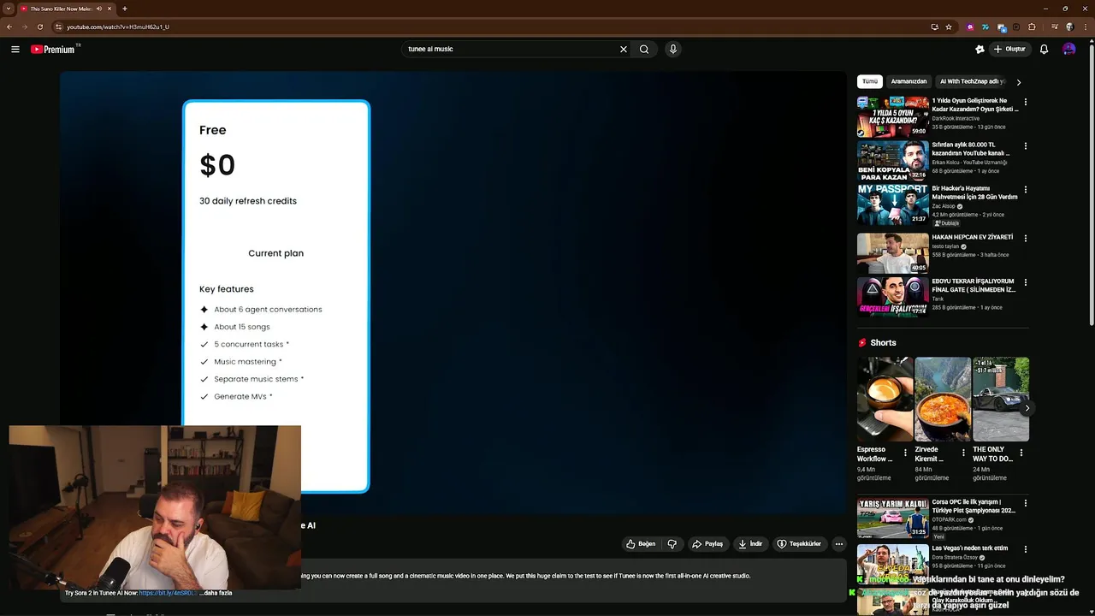1095x616 pixels.
Task: Close the YouTube browser tab
Action: [109, 9]
